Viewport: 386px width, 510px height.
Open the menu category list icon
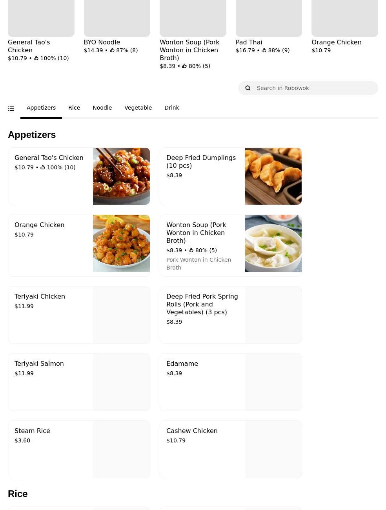11,108
